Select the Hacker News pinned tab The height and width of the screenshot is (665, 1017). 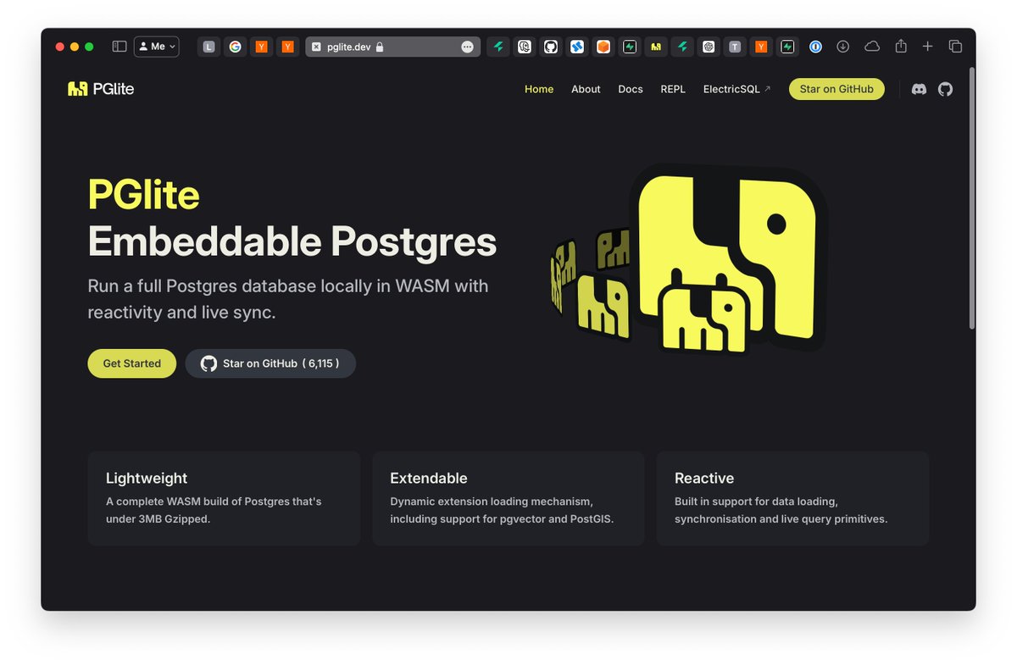click(x=262, y=47)
